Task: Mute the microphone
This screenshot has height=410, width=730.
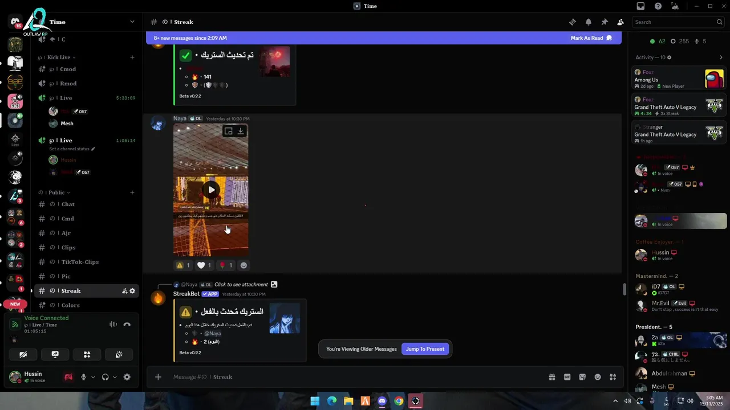Action: pyautogui.click(x=83, y=377)
